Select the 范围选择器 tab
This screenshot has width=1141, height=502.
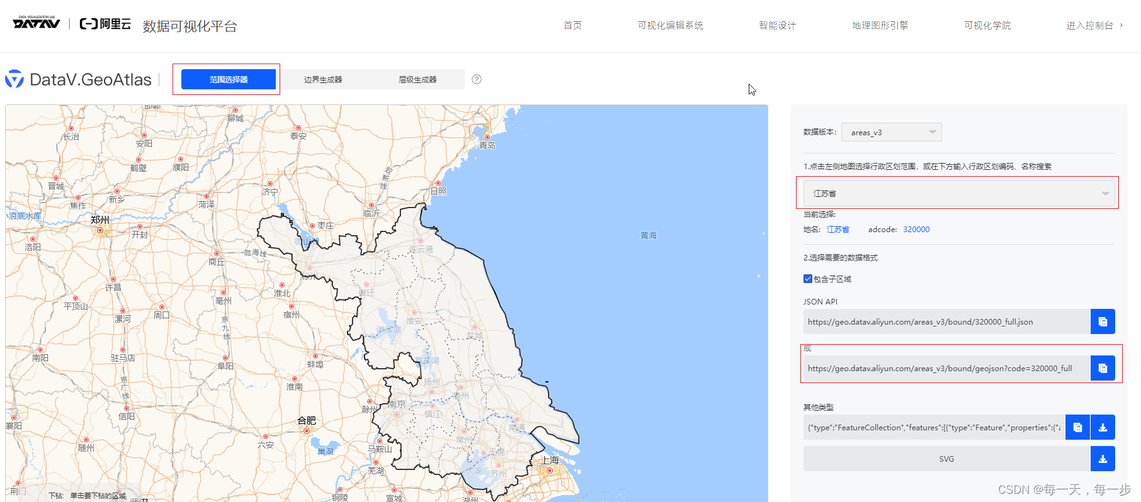click(229, 79)
